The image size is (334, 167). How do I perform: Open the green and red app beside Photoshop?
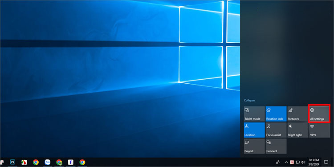[24, 162]
